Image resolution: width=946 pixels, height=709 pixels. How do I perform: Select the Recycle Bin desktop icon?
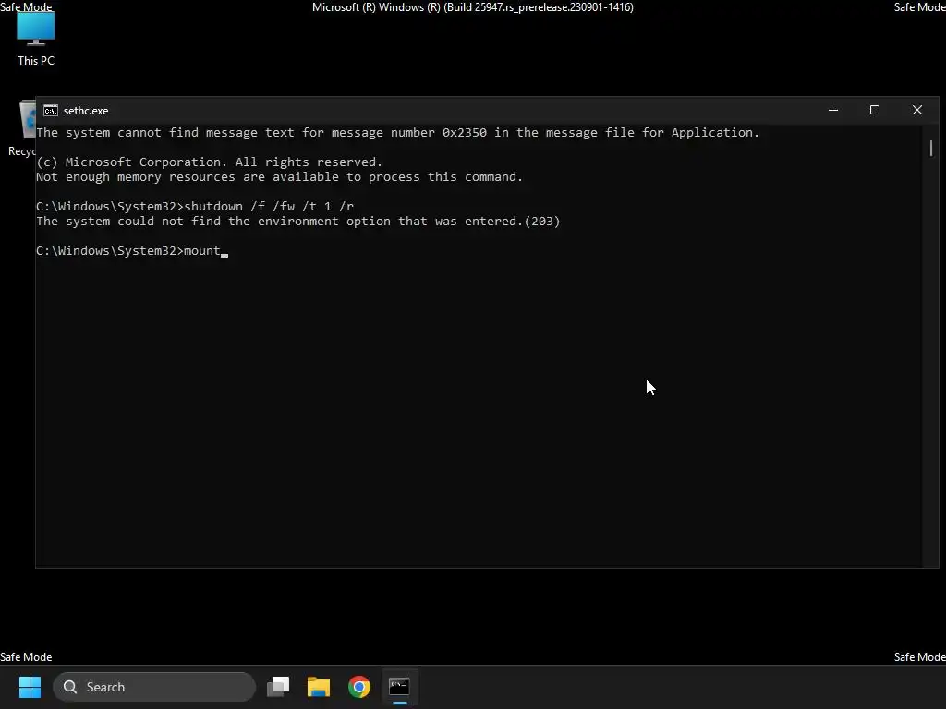(x=22, y=128)
